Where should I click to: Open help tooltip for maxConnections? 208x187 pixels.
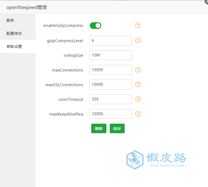pyautogui.click(x=138, y=70)
